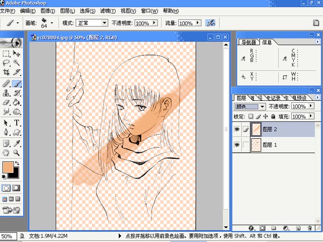Toggle lock all padlock
Image resolution: width=323 pixels, height=242 pixels.
pyautogui.click(x=273, y=116)
